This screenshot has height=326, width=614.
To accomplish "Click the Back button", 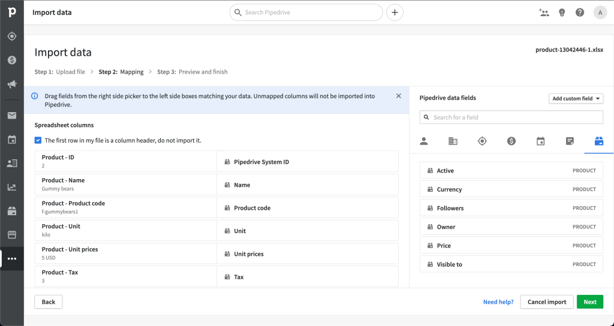I will (x=49, y=302).
